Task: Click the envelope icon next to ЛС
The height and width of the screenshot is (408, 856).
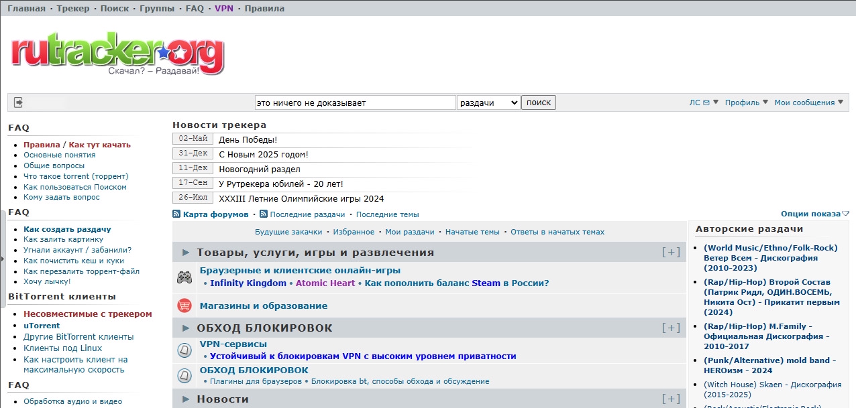Action: (x=706, y=103)
